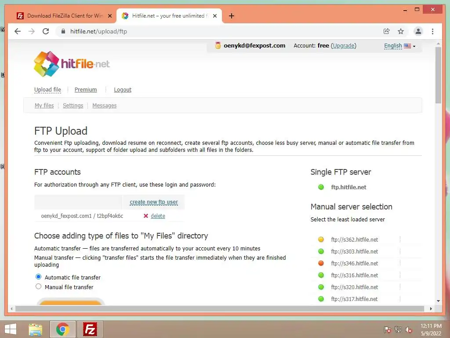This screenshot has height=338, width=450.
Task: Click the delete ftp user link
Action: coord(158,216)
